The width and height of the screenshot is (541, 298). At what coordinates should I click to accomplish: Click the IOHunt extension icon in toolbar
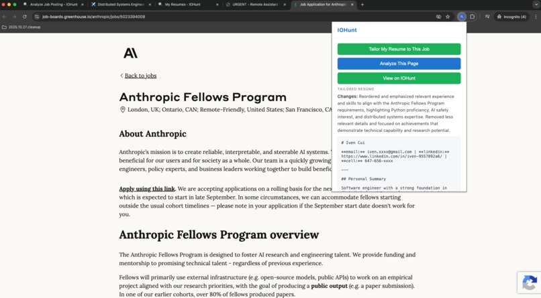point(462,17)
